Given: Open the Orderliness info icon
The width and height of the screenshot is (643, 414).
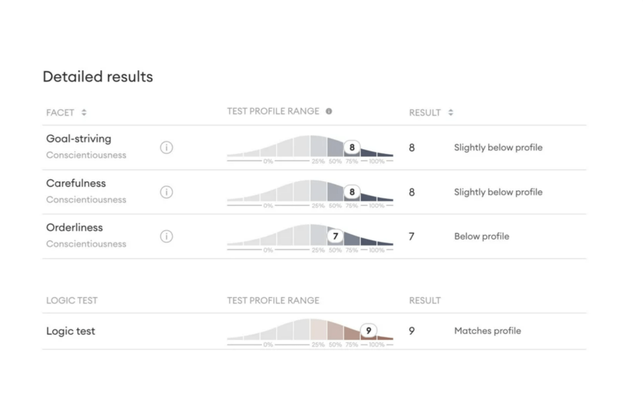Looking at the screenshot, I should coord(166,237).
